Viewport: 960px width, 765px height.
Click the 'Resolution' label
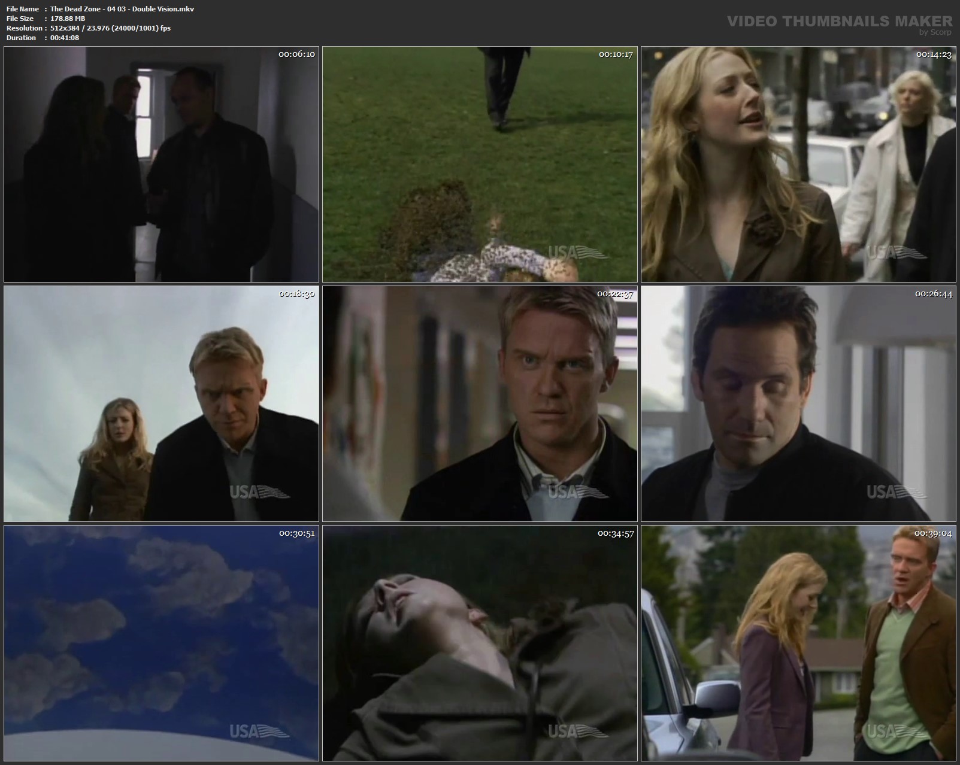coord(24,28)
